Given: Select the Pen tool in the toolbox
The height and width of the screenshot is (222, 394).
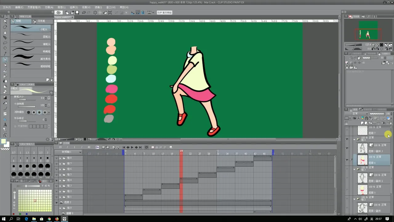Looking at the screenshot, I should coord(5,59).
